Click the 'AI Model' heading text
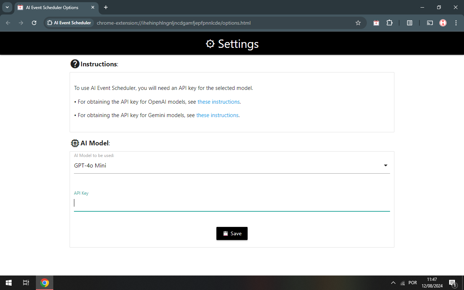 (x=94, y=143)
